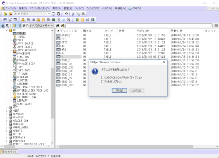The height and width of the screenshot is (158, 219).
Task: Select the MATERIALIZED VIEW LOG tree item
Action: 33,90
